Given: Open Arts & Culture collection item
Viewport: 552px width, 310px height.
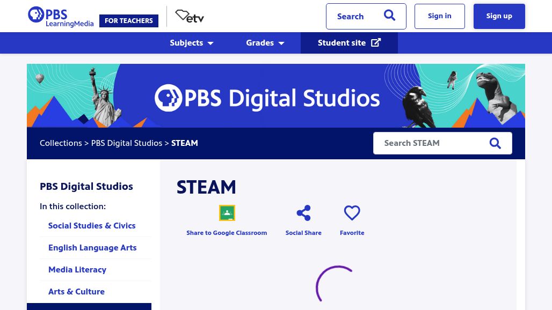Looking at the screenshot, I should pos(76,292).
